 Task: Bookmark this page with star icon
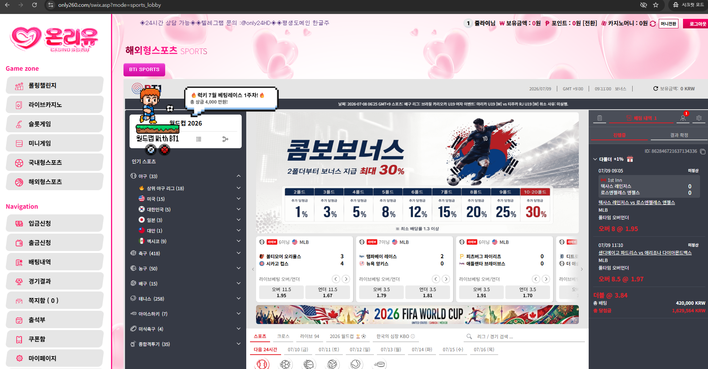[x=656, y=5]
